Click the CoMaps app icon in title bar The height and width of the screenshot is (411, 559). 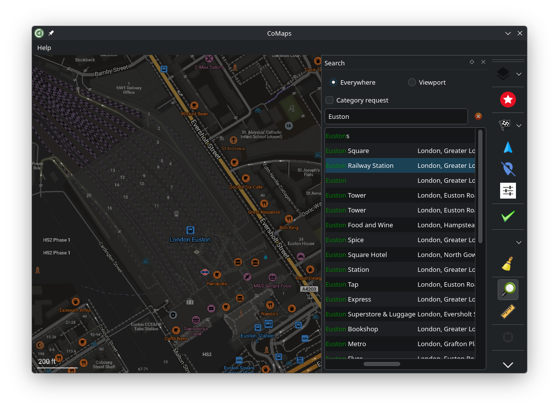pyautogui.click(x=39, y=33)
